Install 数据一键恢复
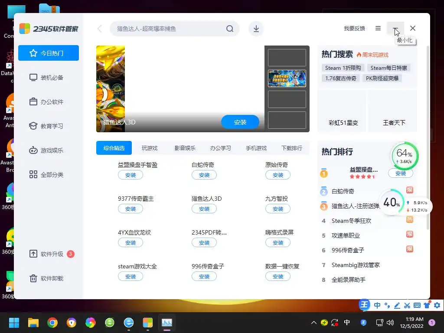This screenshot has height=333, width=444. click(278, 276)
